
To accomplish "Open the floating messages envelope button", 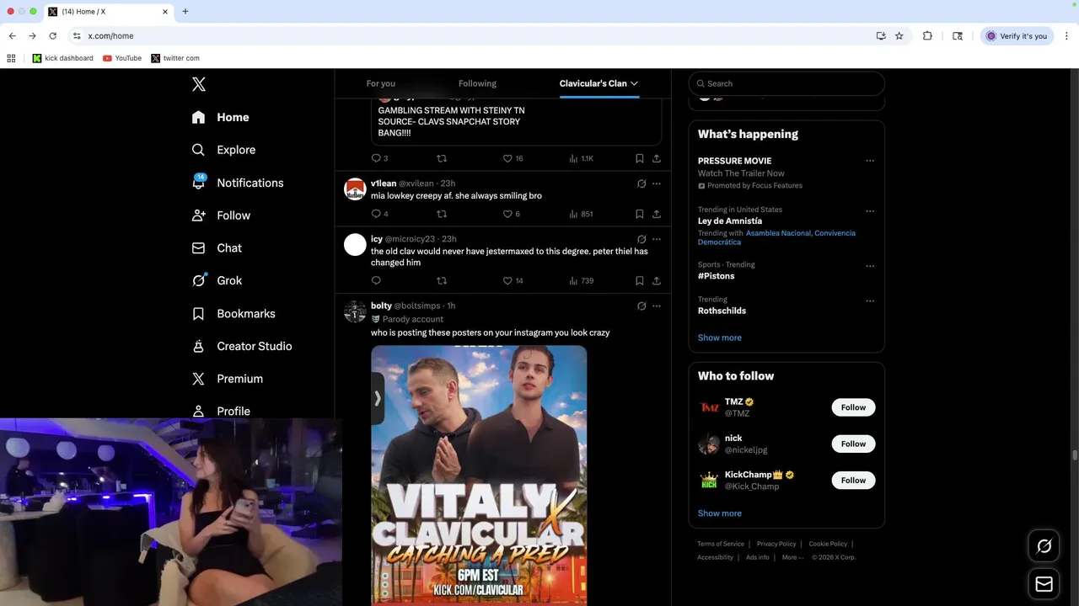I will click(x=1044, y=584).
